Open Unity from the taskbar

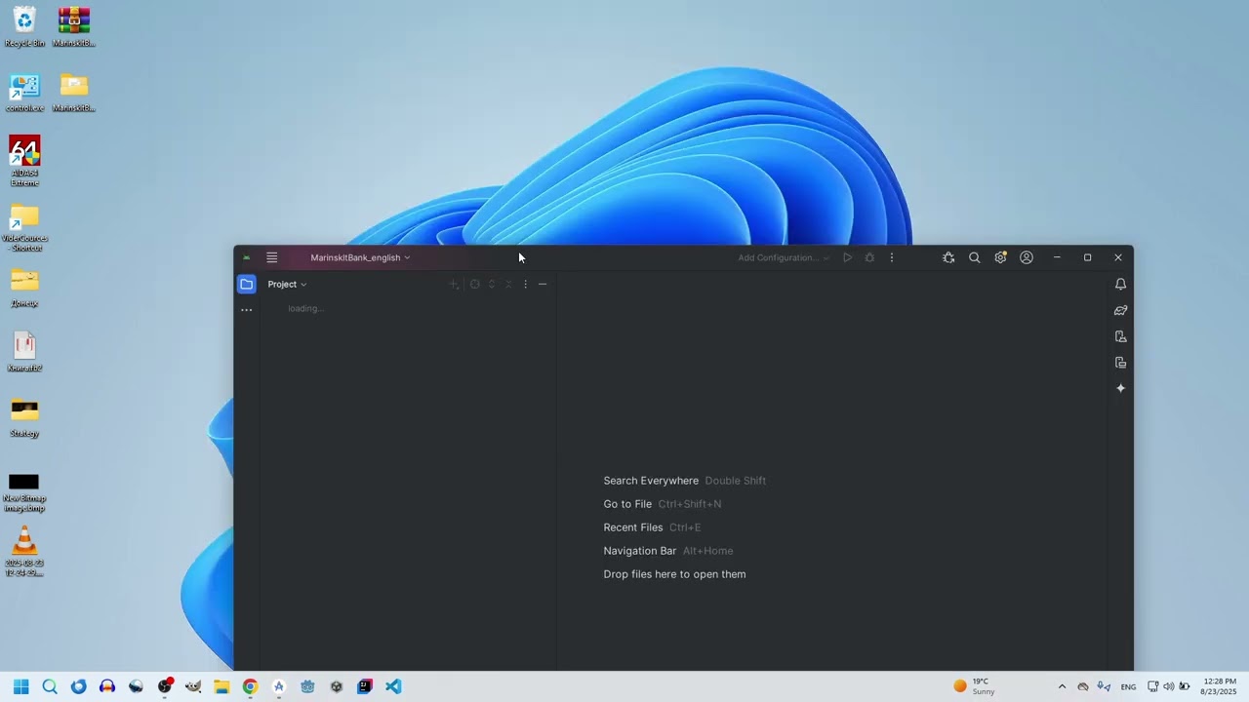(x=337, y=686)
